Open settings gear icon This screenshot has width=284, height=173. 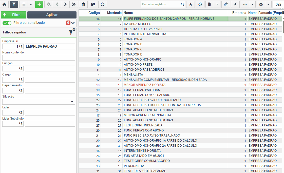[x=261, y=4]
